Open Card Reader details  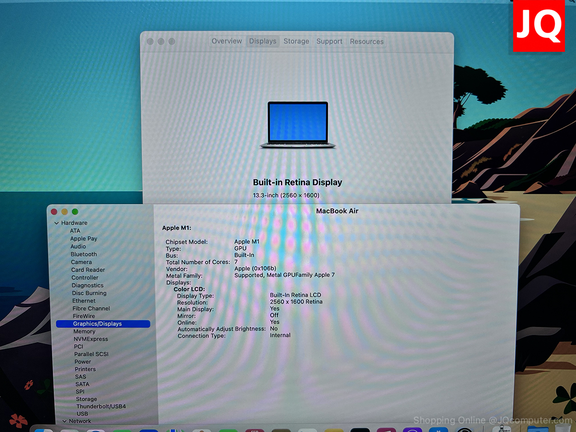[88, 270]
